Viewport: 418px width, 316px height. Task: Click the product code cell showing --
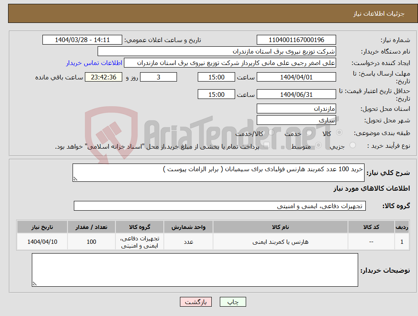371,242
